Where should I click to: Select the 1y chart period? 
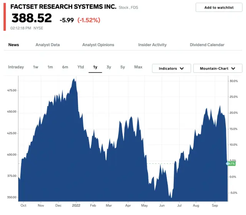coord(95,67)
